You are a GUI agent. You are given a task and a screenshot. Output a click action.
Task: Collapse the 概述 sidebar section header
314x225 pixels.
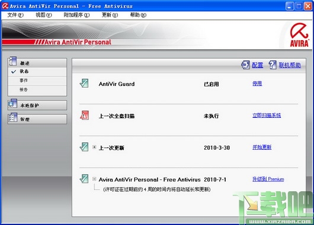pos(37,63)
